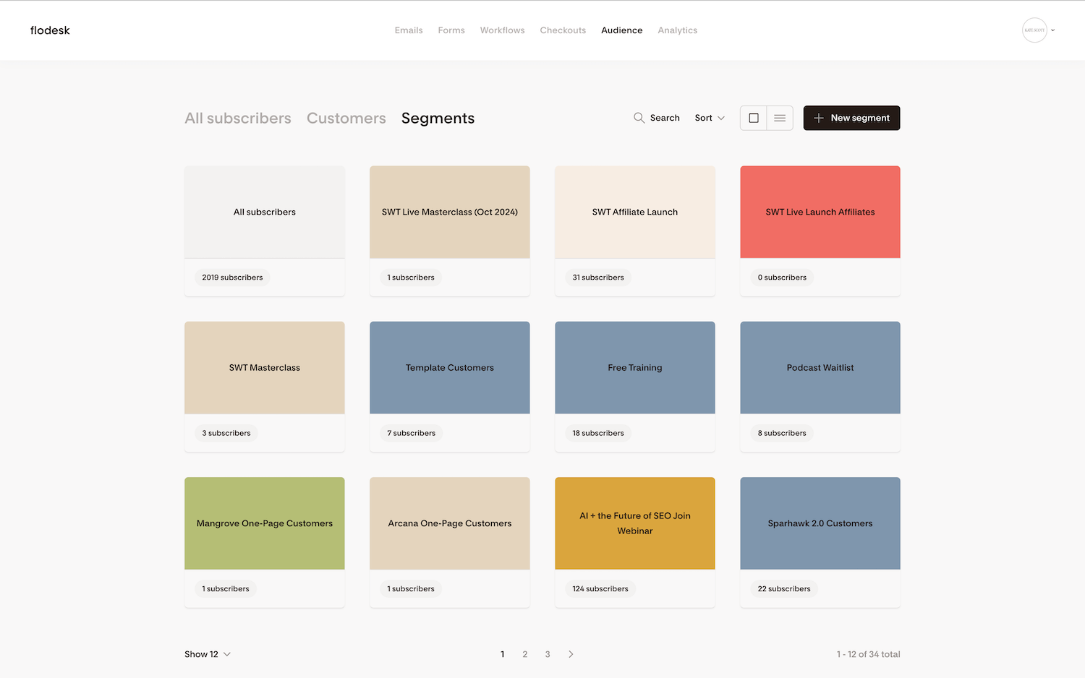Switch to Customers tab

[346, 118]
